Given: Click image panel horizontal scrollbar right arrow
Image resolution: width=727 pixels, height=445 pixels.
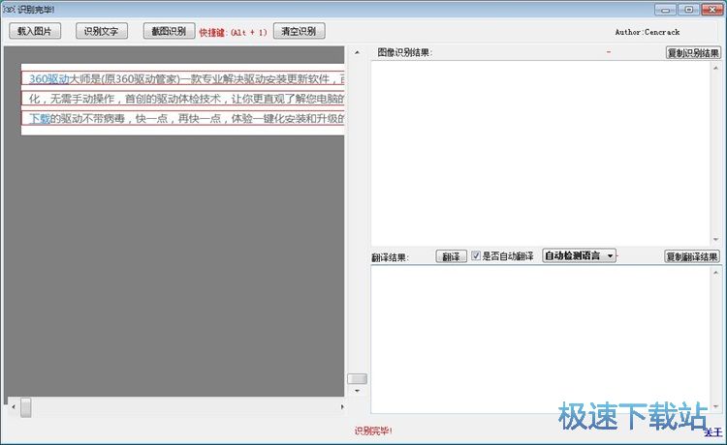Looking at the screenshot, I should (342, 407).
